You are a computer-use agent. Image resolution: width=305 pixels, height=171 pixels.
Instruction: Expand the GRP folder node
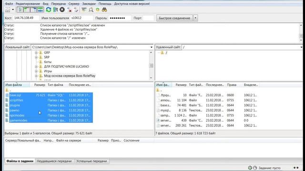(36, 53)
